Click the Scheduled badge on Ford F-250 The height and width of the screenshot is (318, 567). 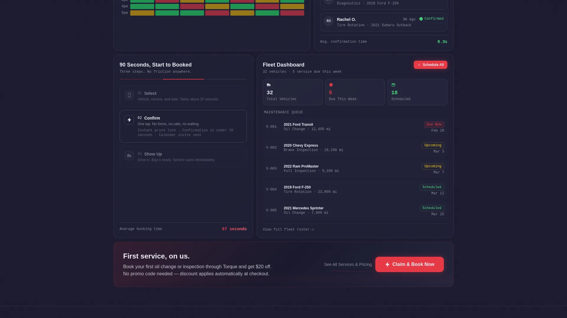(x=432, y=187)
